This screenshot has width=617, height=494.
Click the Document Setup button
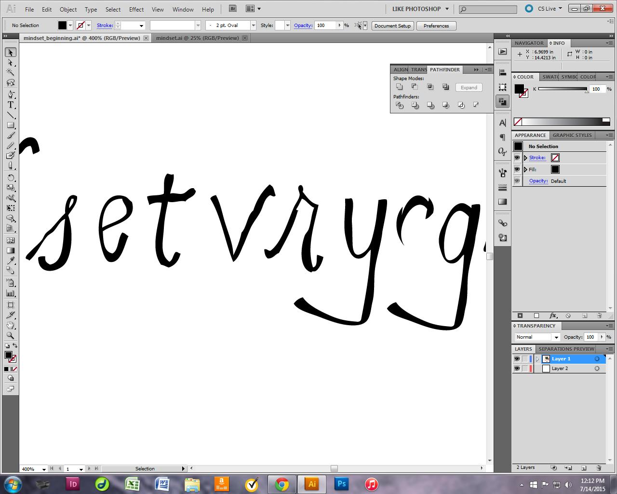click(x=392, y=26)
